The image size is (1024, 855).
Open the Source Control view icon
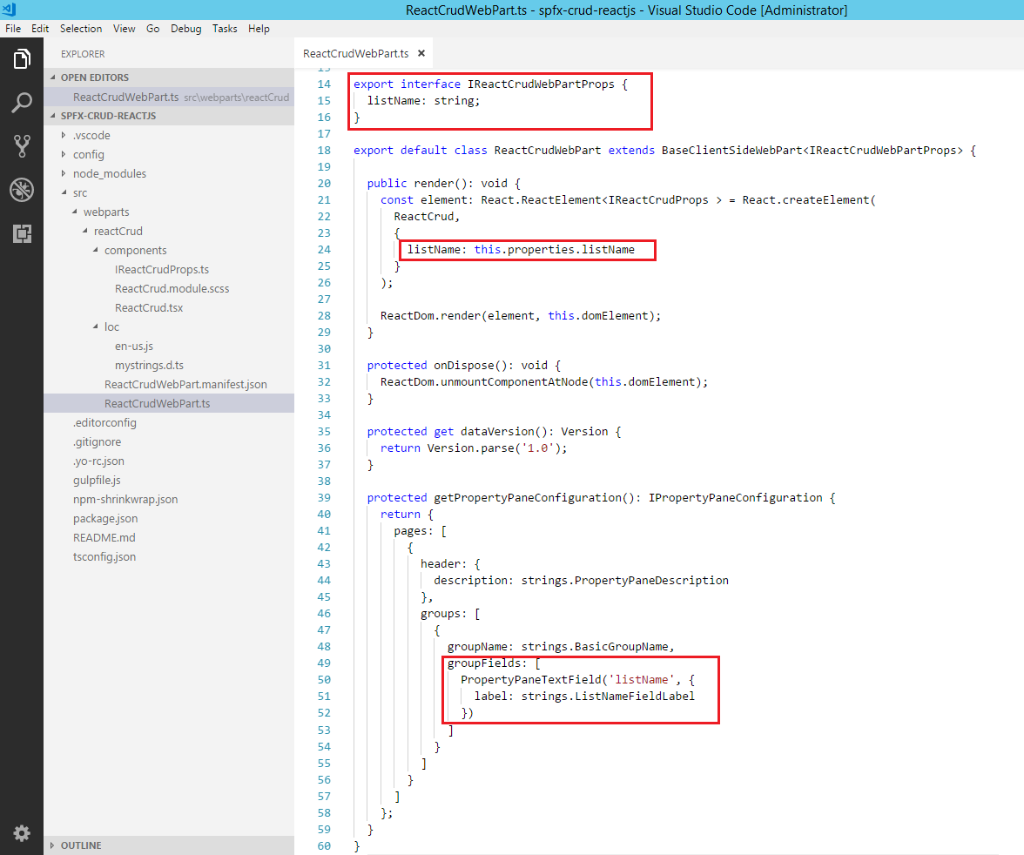22,146
